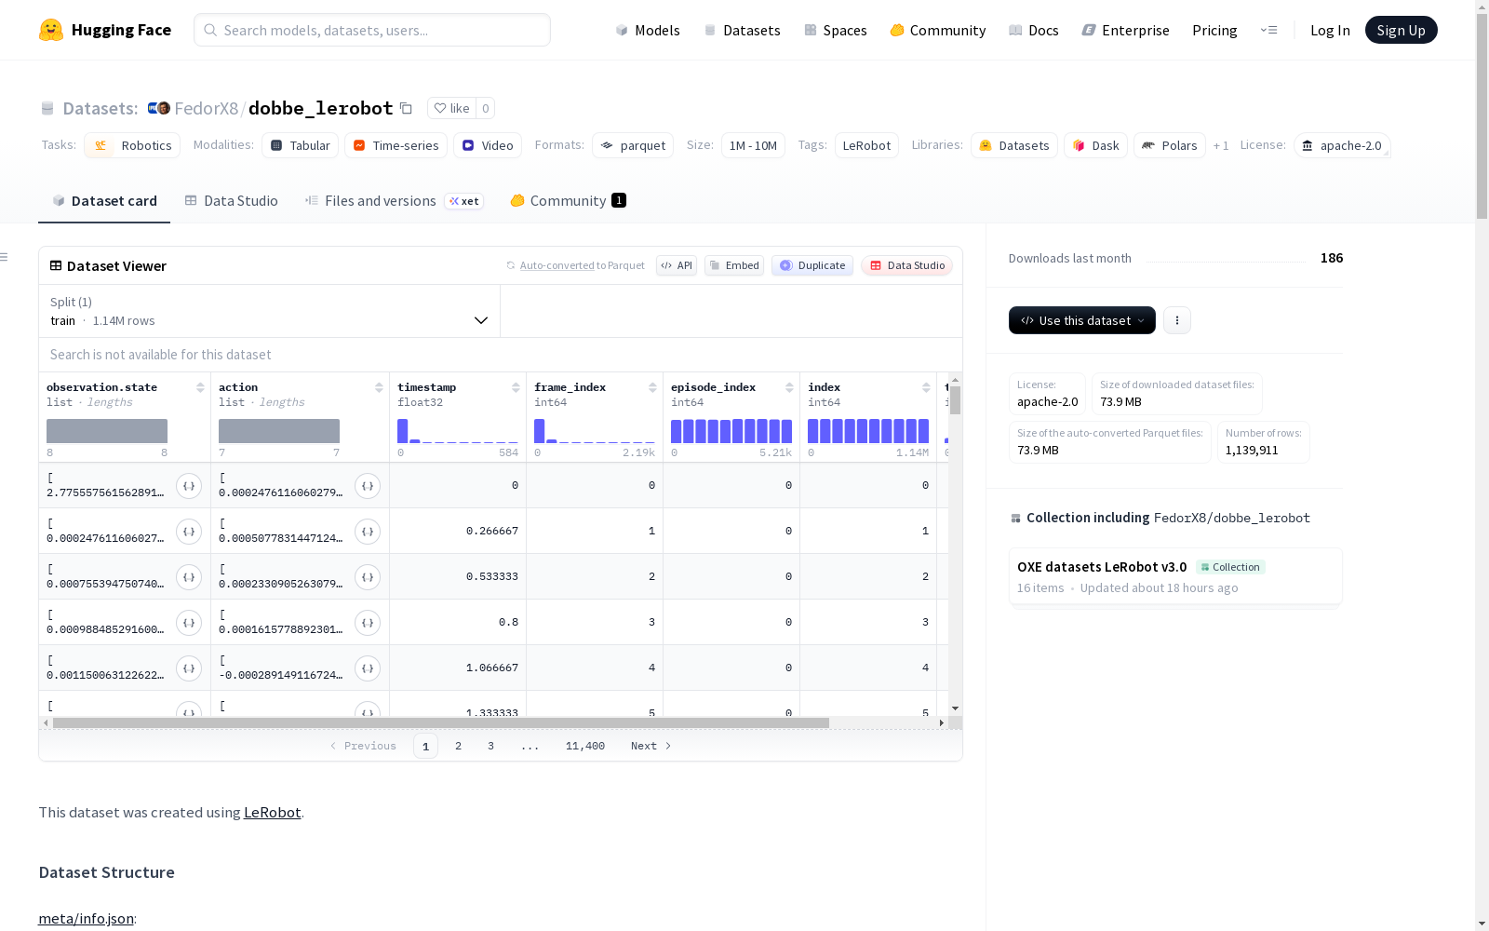
Task: Click the table's horizontal scrollbar
Action: [x=441, y=722]
